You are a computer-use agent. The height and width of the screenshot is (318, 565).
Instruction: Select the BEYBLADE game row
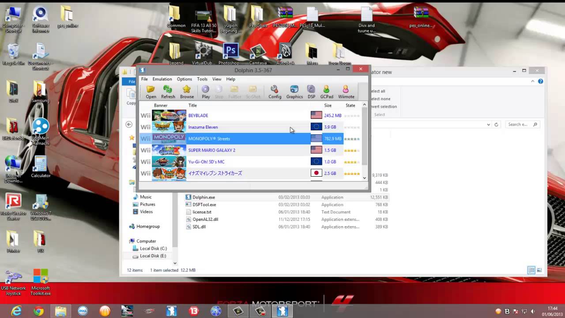pos(250,115)
